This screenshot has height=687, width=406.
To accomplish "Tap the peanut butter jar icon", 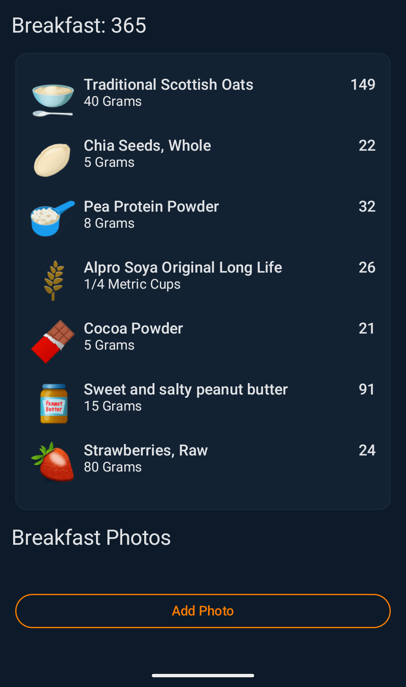I will coord(54,403).
